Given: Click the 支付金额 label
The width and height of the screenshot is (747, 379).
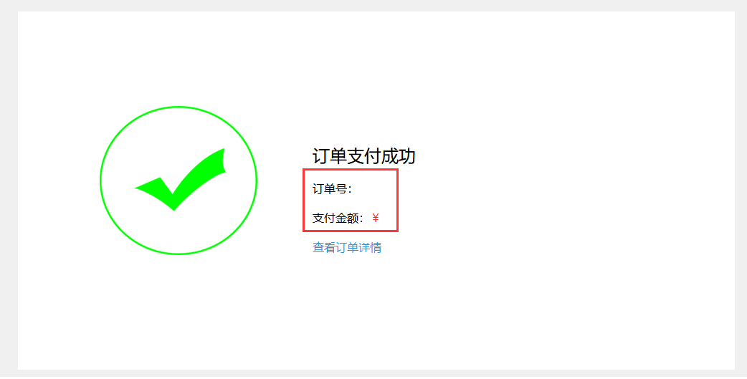Looking at the screenshot, I should (x=335, y=218).
